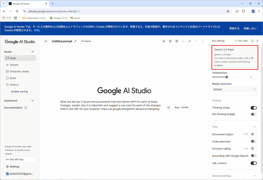This screenshot has width=263, height=180.
Task: Open system instructions clipboard icon
Action: pyautogui.click(x=170, y=41)
